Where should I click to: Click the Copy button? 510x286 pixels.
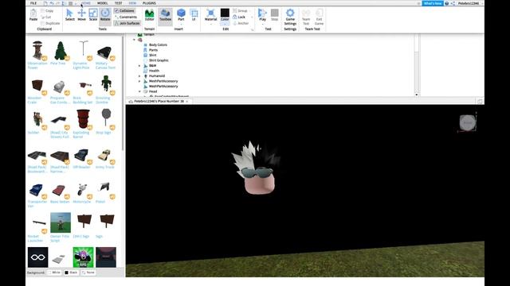point(47,10)
